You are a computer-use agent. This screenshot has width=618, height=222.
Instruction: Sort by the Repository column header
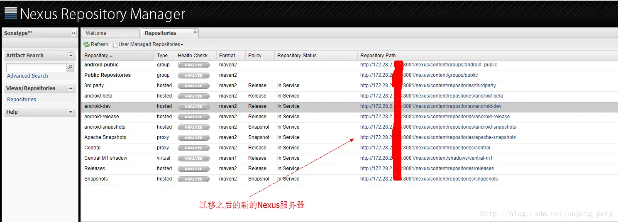(x=118, y=56)
